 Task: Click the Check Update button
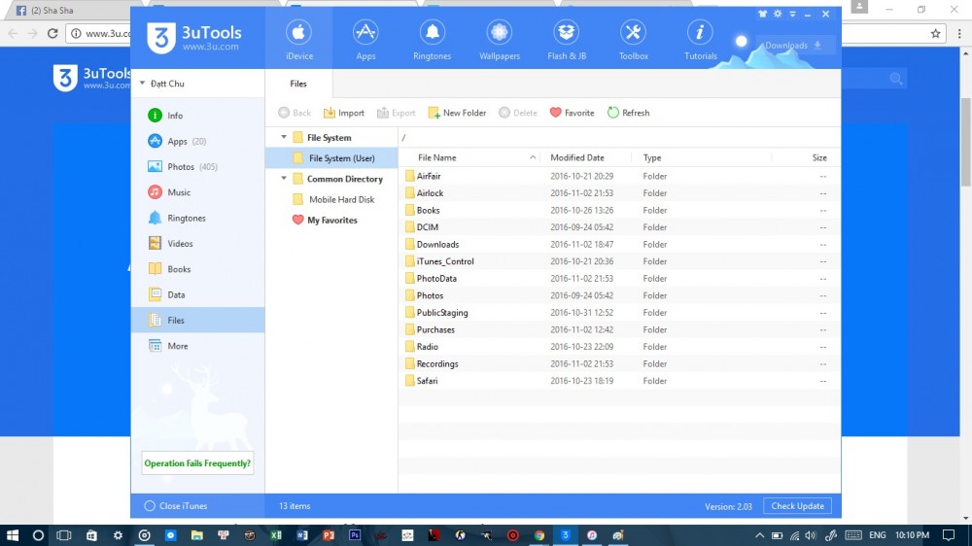pyautogui.click(x=797, y=506)
